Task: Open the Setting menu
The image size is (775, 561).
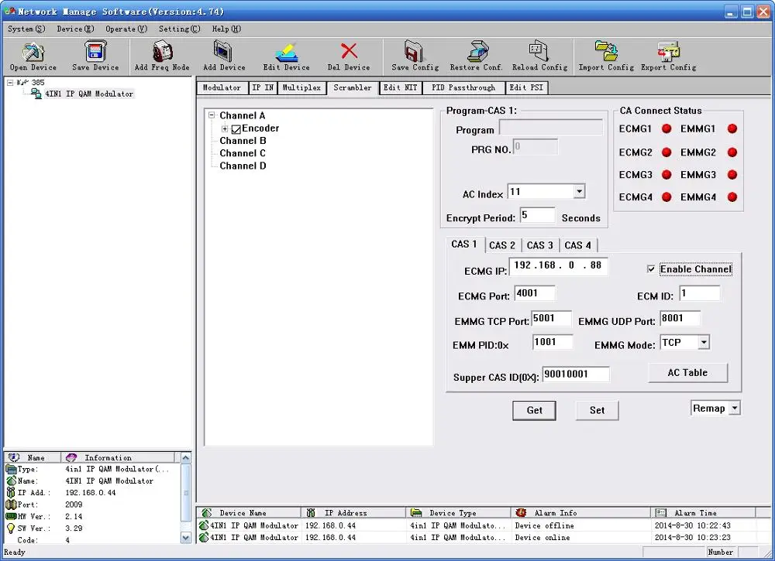Action: click(x=179, y=29)
